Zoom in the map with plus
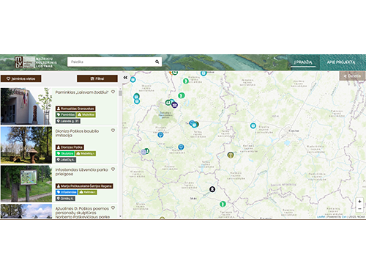 pyautogui.click(x=359, y=202)
